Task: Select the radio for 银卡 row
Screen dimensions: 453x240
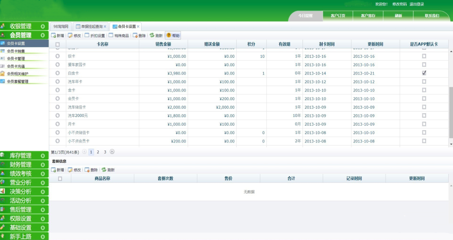Action: 57,56
